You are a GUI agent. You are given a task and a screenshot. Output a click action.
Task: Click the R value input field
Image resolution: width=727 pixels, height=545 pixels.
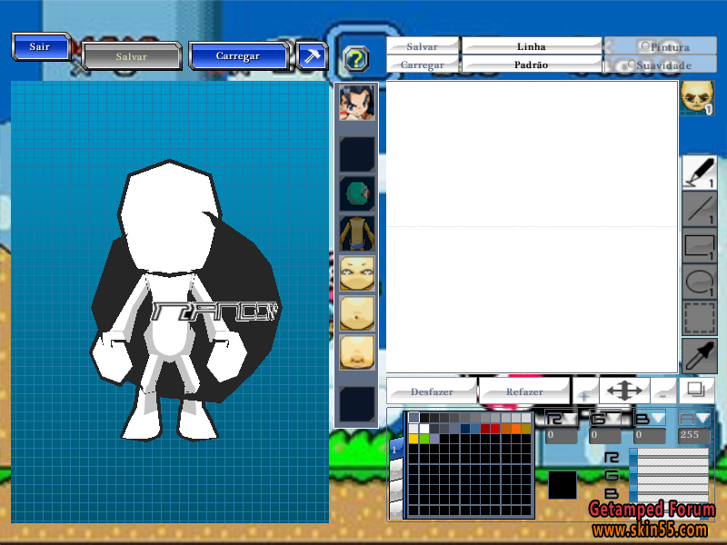[561, 435]
